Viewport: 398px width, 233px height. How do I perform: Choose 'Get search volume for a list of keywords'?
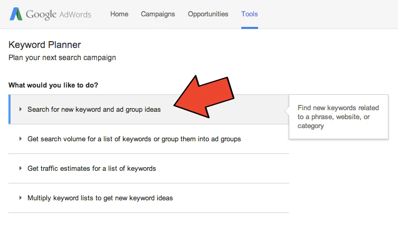click(x=134, y=139)
